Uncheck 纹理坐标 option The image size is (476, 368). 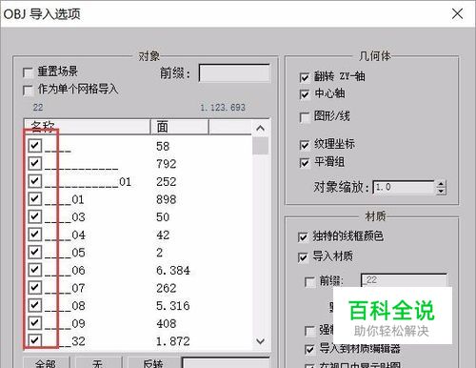[305, 145]
